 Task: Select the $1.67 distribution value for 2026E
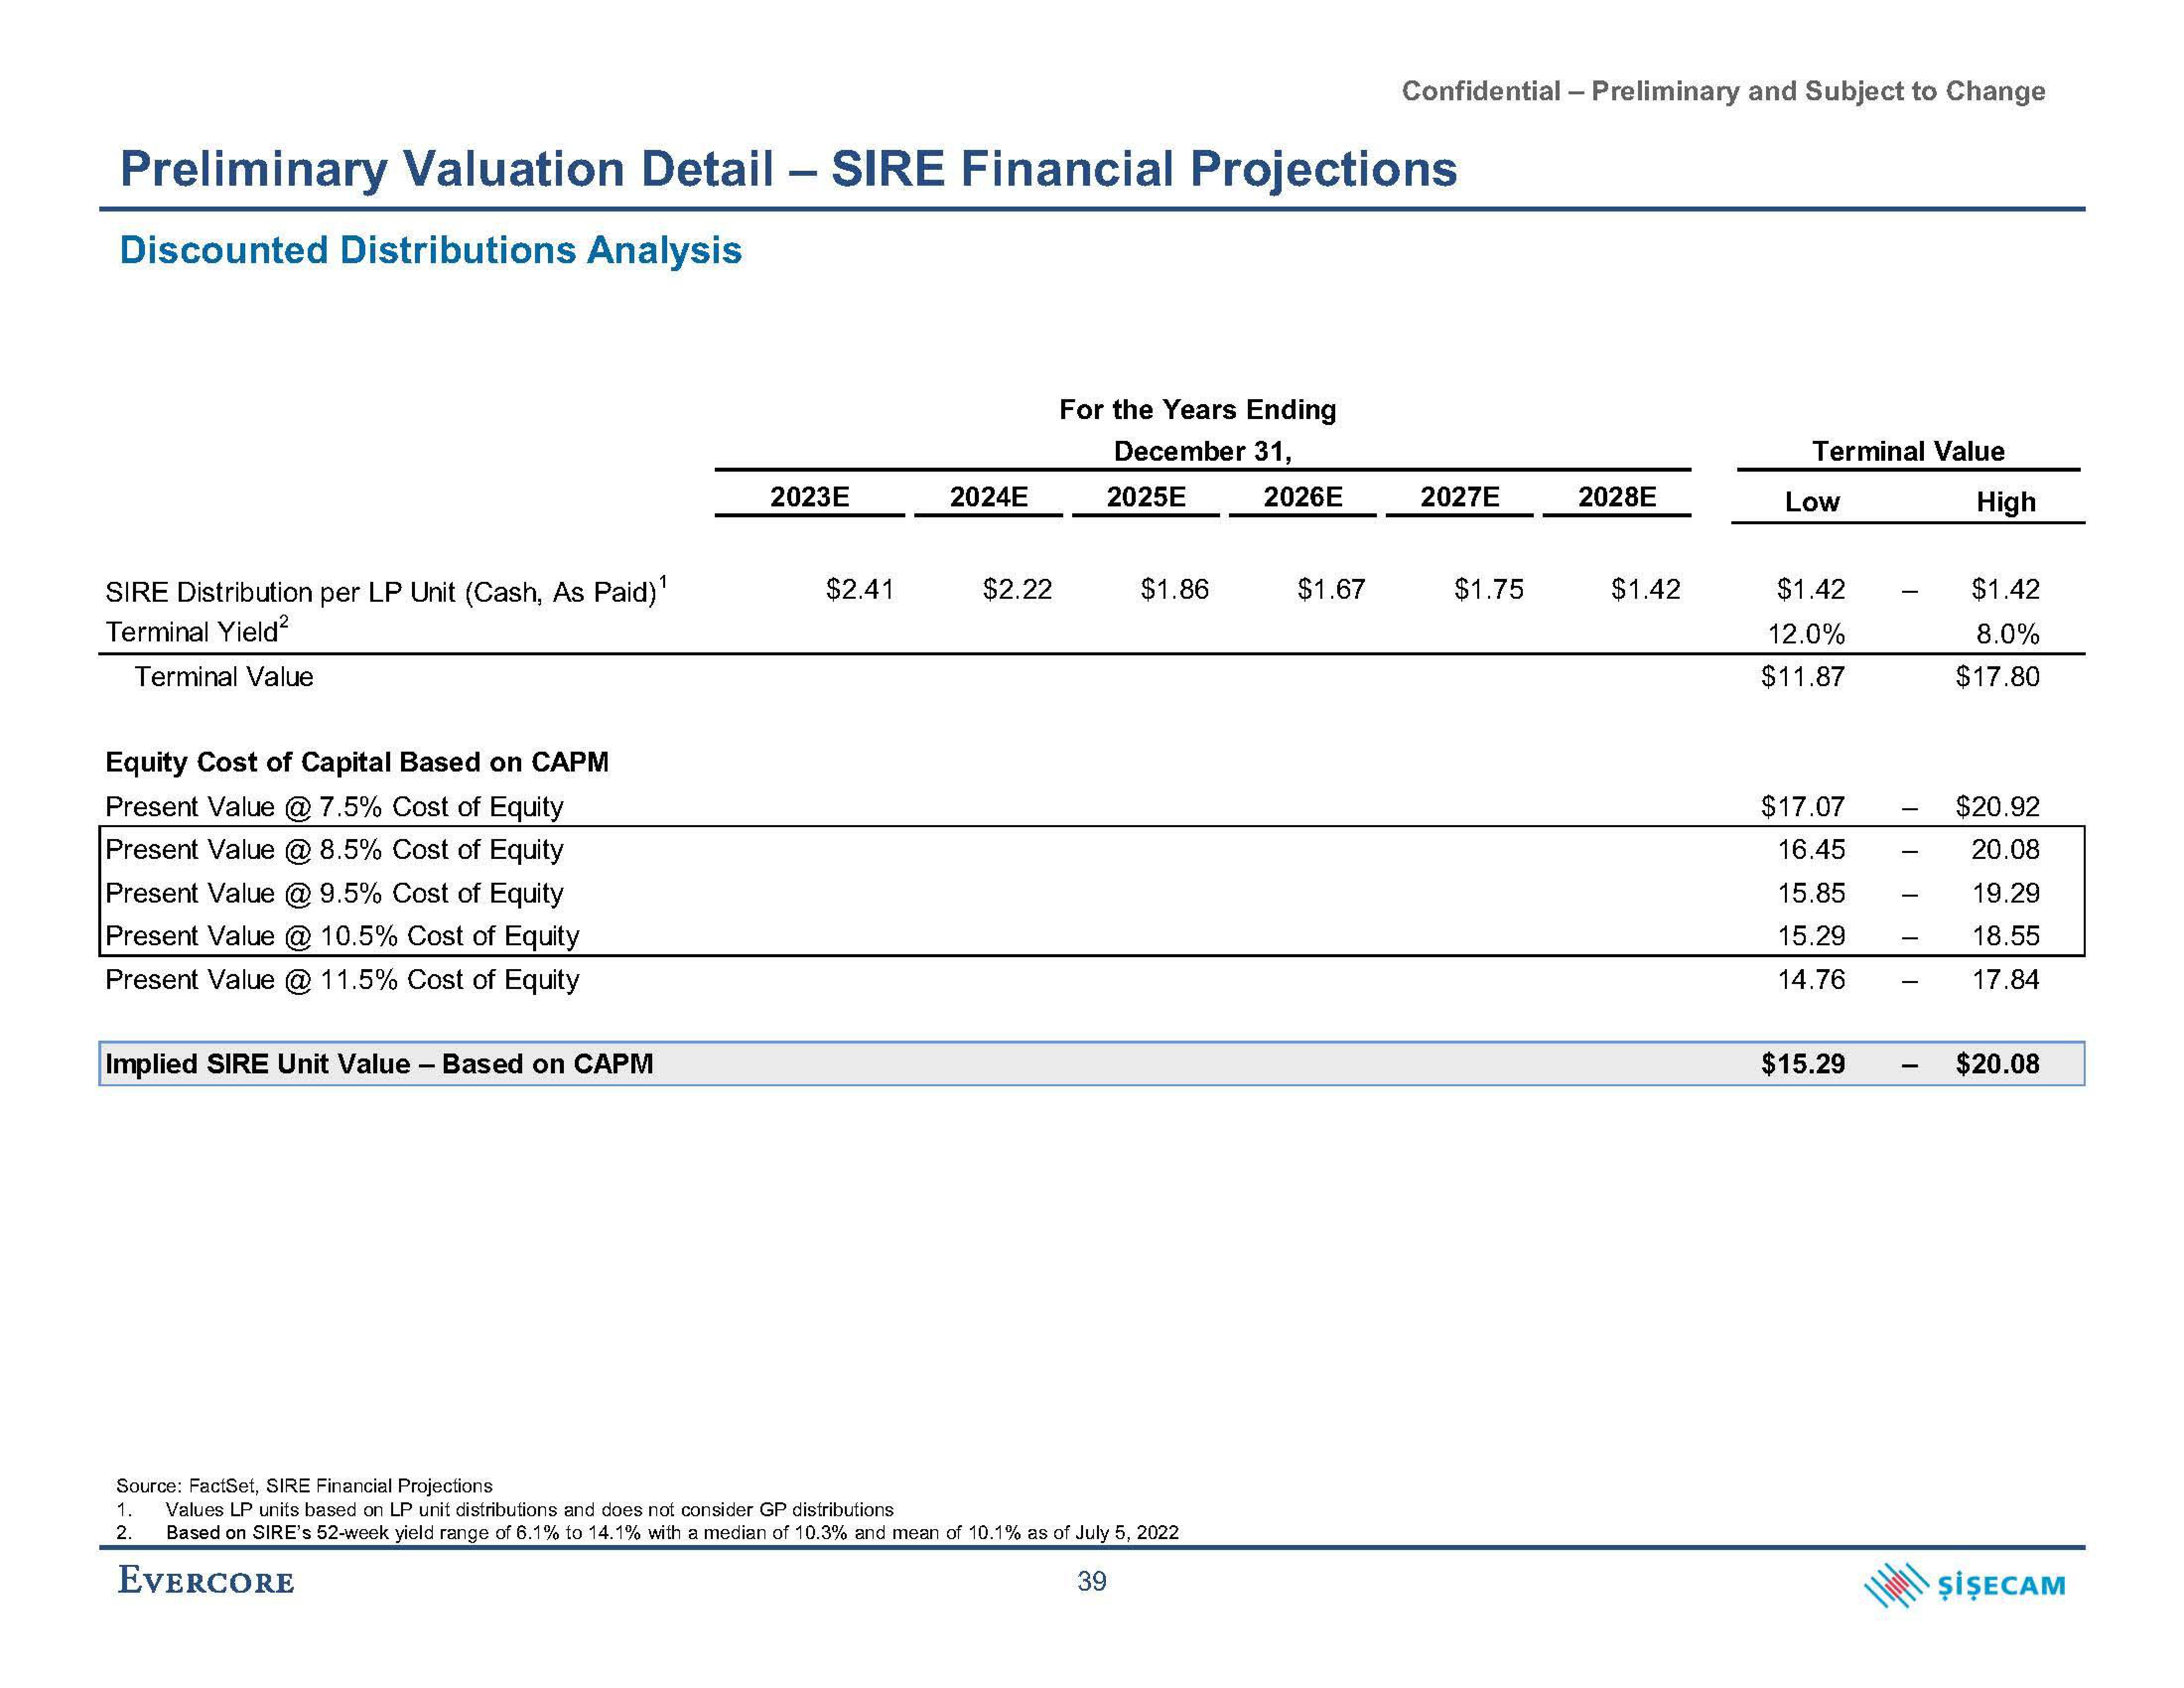tap(1331, 590)
